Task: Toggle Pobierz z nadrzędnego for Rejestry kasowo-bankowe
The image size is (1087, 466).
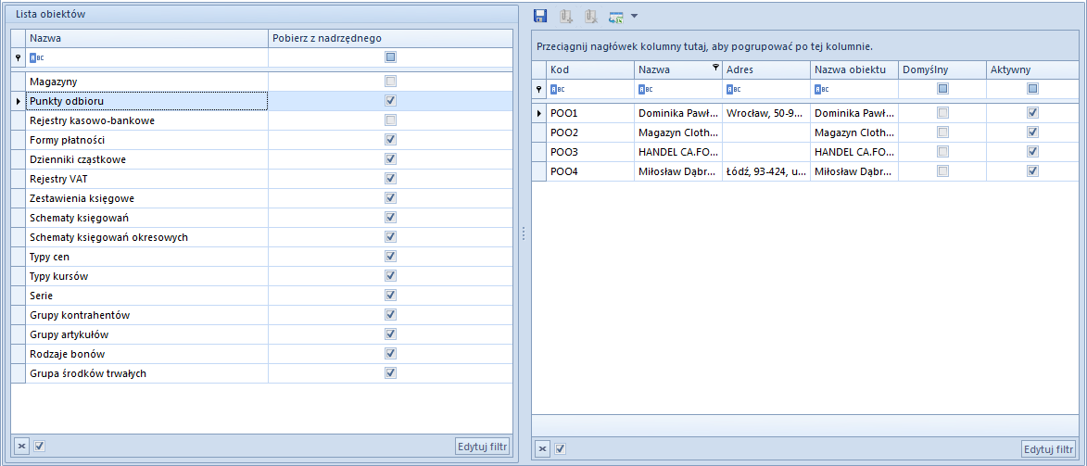Action: [390, 120]
